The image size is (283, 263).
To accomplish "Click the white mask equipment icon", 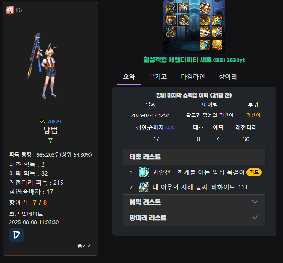I will tap(205, 32).
